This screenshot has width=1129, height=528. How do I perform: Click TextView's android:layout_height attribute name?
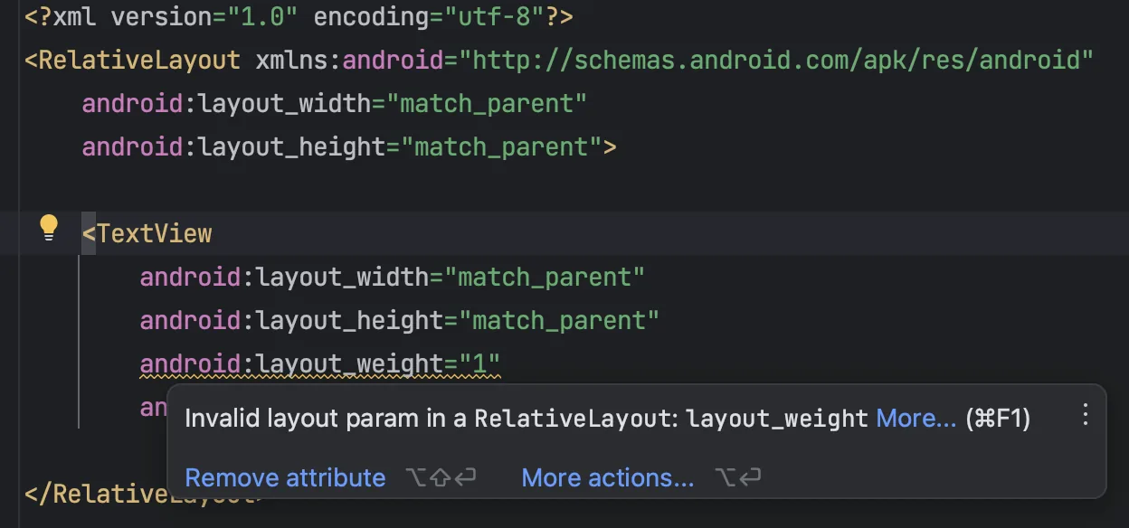tap(291, 320)
